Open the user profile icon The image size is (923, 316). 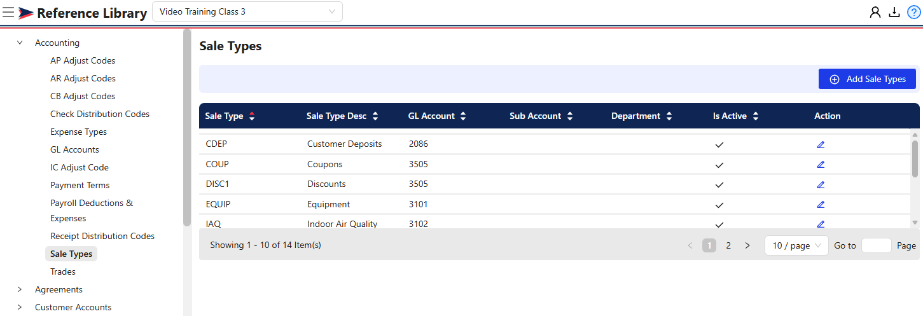tap(875, 12)
